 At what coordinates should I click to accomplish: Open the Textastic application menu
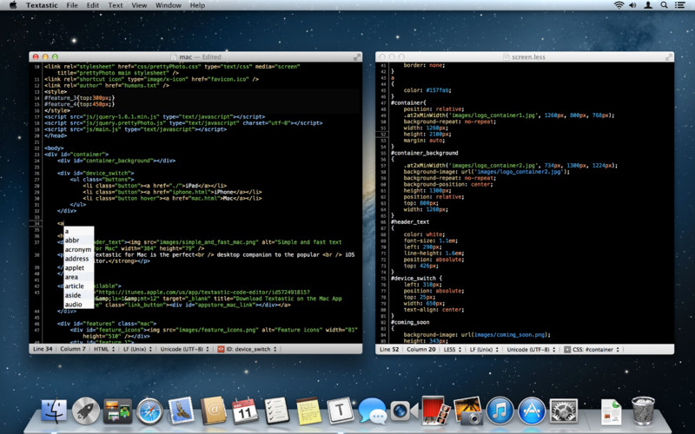[x=42, y=5]
